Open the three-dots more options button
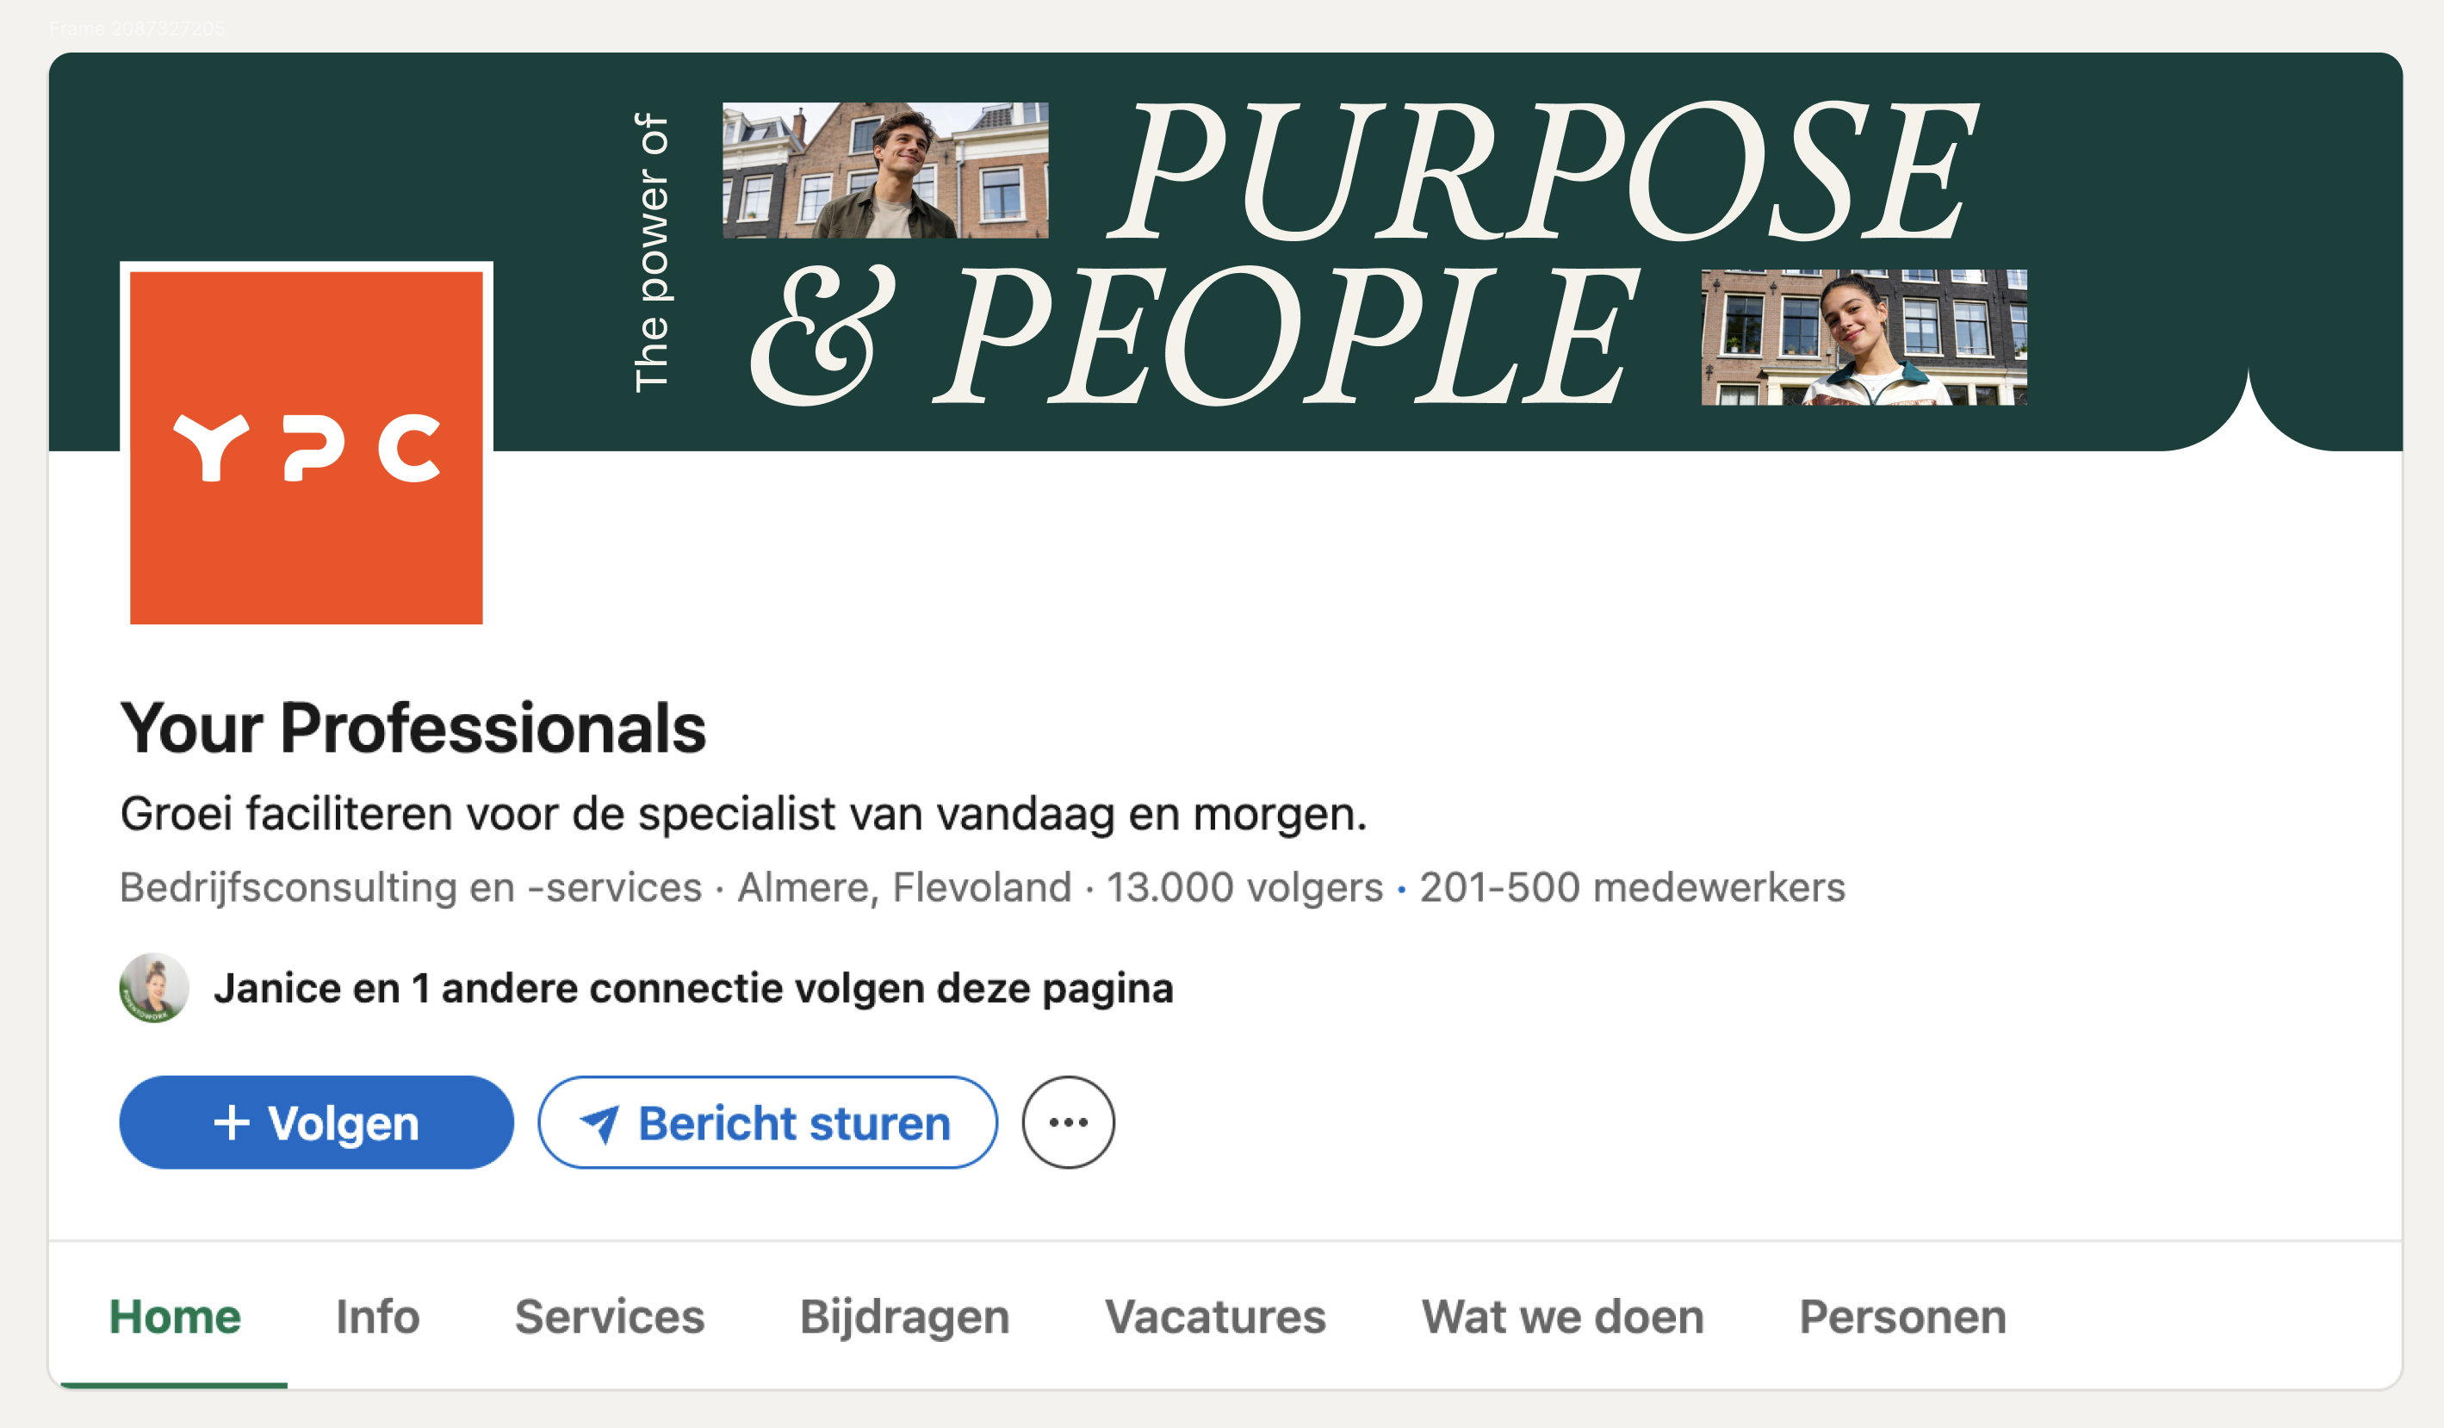 tap(1068, 1122)
